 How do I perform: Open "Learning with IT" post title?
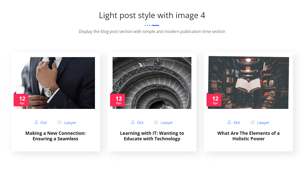coord(152,136)
